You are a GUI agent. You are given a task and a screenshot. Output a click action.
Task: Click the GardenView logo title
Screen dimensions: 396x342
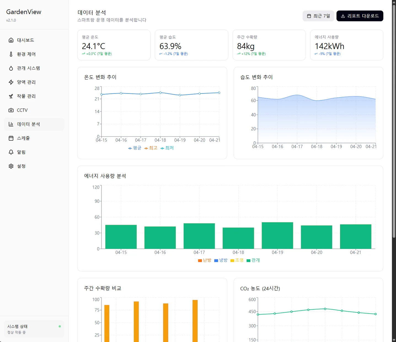[x=24, y=12]
